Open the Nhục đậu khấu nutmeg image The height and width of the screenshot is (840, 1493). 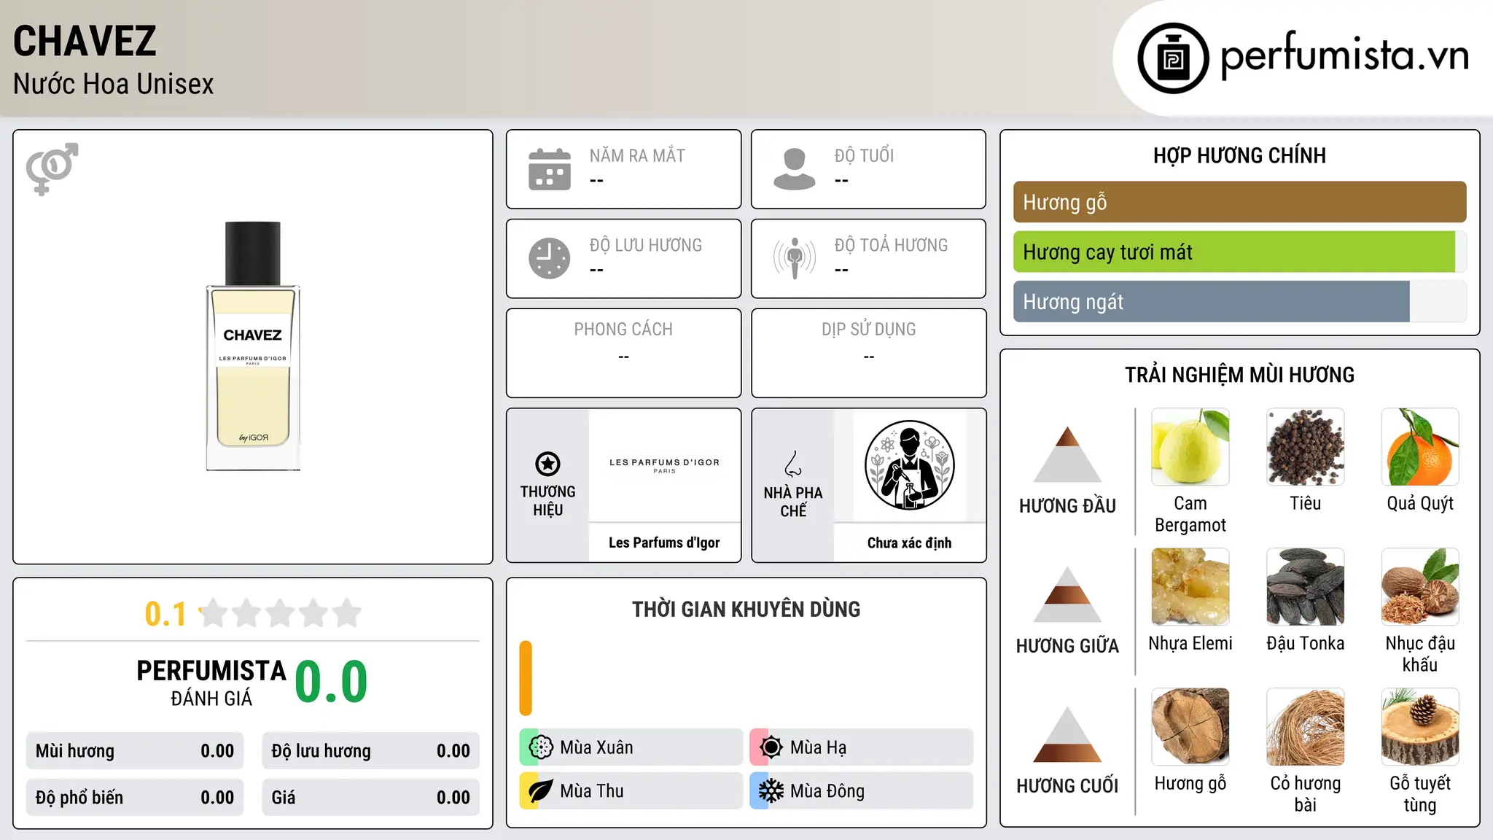coord(1420,587)
